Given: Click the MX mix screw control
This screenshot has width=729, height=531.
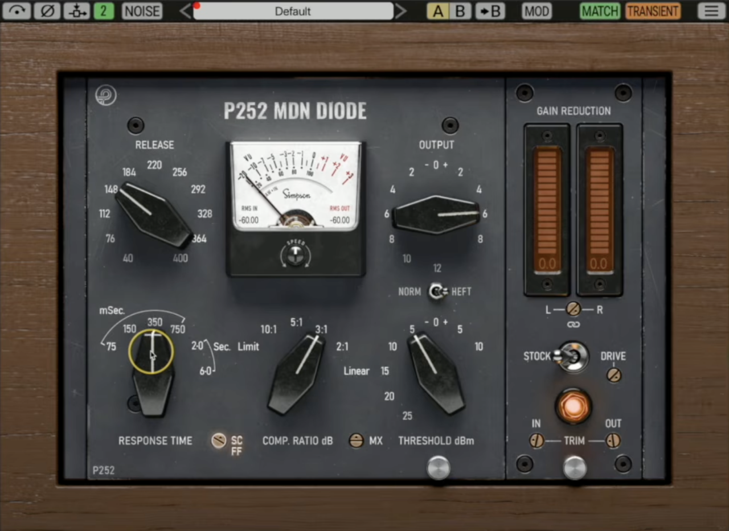Looking at the screenshot, I should (357, 441).
